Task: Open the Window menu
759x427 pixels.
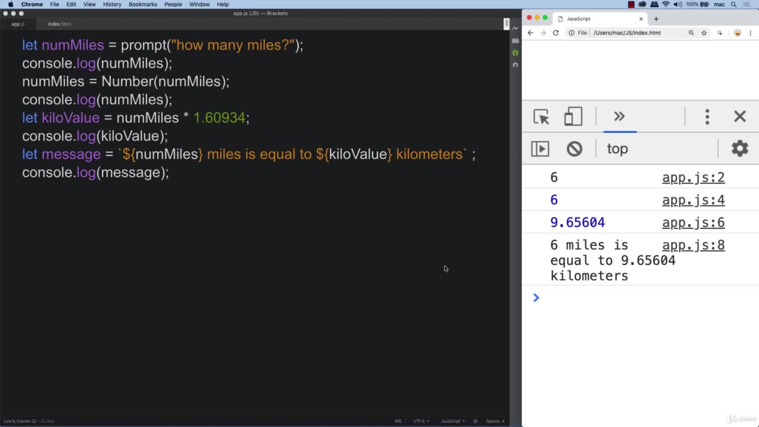Action: coord(200,4)
